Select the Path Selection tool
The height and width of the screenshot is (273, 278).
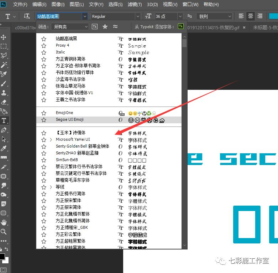(4, 139)
